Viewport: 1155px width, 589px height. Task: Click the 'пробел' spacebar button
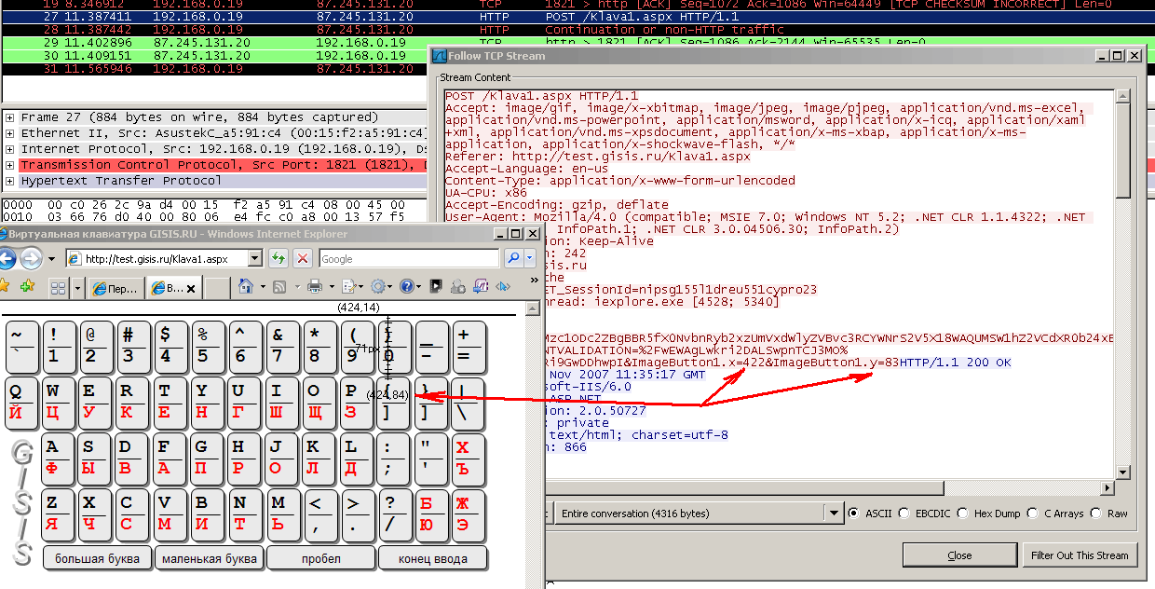320,558
